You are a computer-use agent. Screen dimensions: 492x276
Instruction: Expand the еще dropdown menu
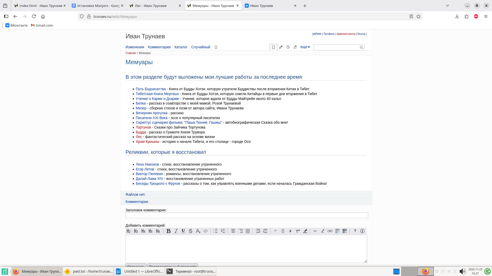(305, 47)
